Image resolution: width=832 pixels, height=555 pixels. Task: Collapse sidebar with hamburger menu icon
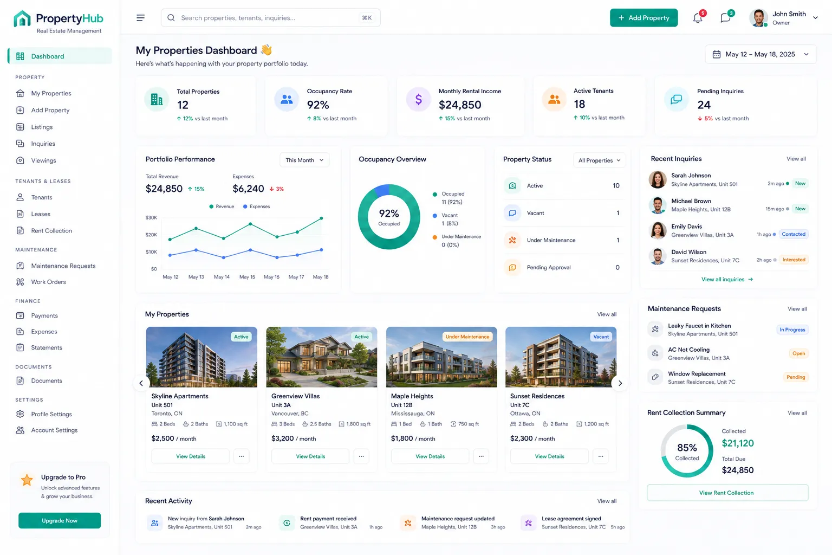coord(140,18)
